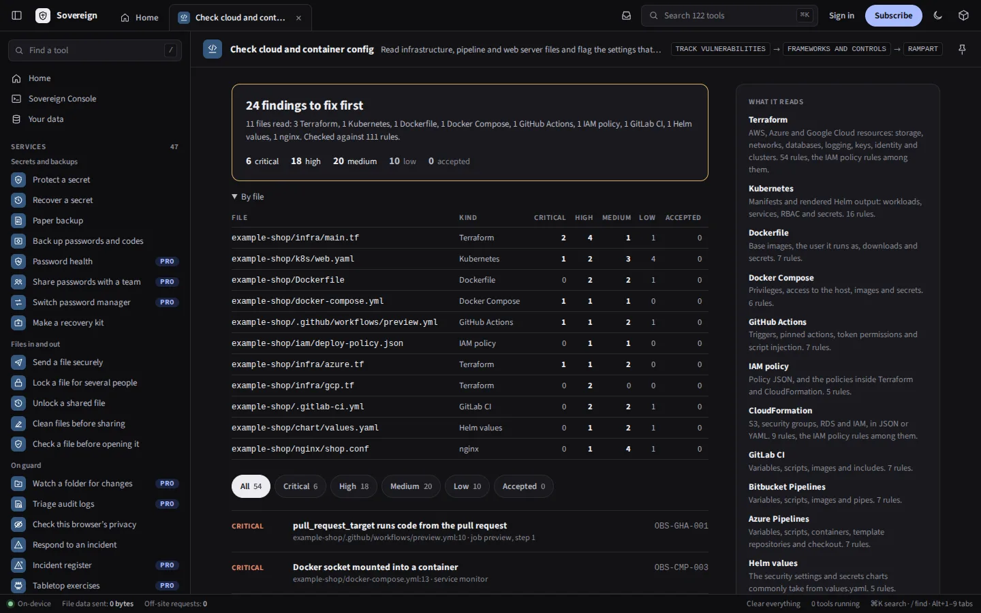This screenshot has width=981, height=613.
Task: Toggle the sidebar panel icon
Action: 17,16
